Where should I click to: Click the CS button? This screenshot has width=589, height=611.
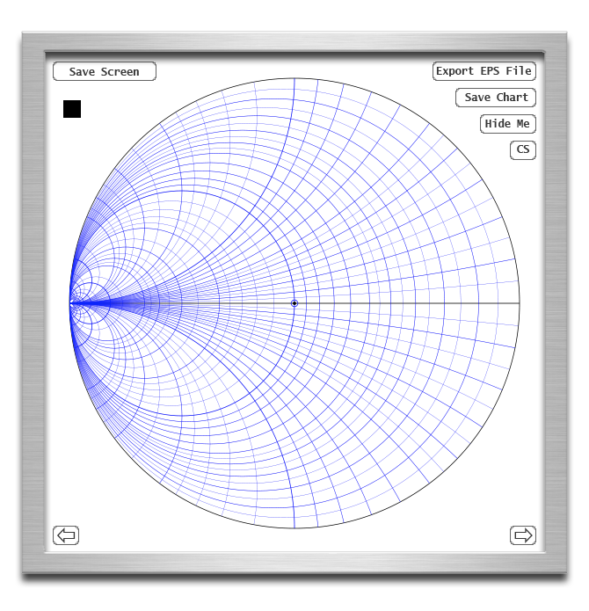point(523,150)
